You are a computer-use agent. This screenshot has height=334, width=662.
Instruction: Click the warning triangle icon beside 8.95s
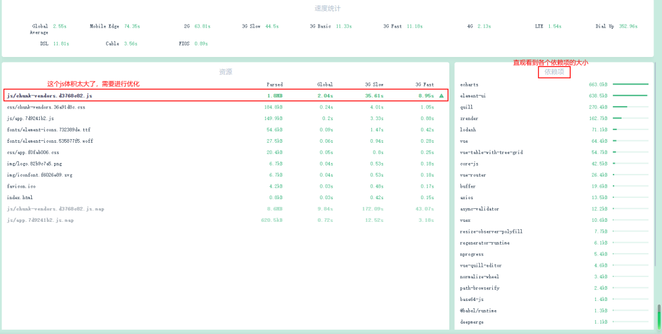(441, 96)
